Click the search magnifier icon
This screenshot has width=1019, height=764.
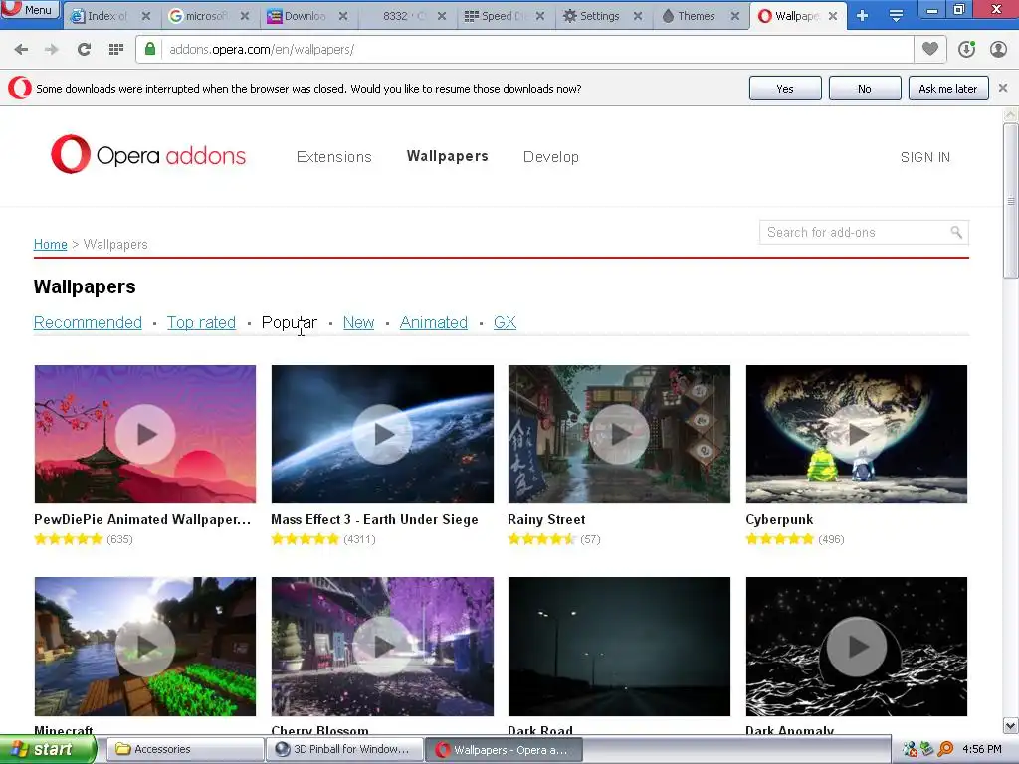tap(956, 232)
